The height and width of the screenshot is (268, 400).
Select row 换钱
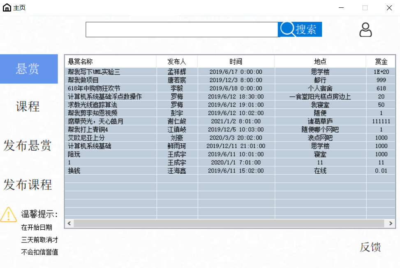(x=230, y=171)
